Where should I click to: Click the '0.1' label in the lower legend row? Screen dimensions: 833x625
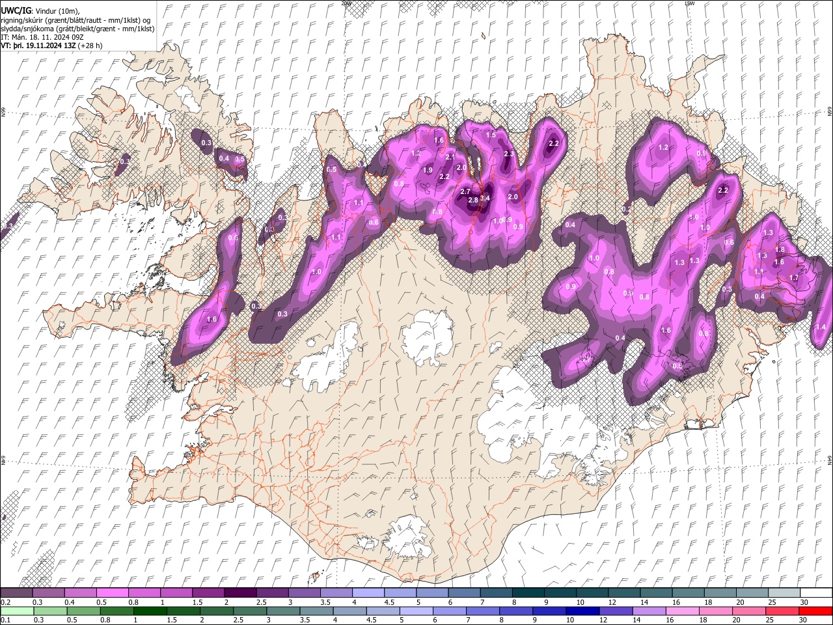pos(6,620)
